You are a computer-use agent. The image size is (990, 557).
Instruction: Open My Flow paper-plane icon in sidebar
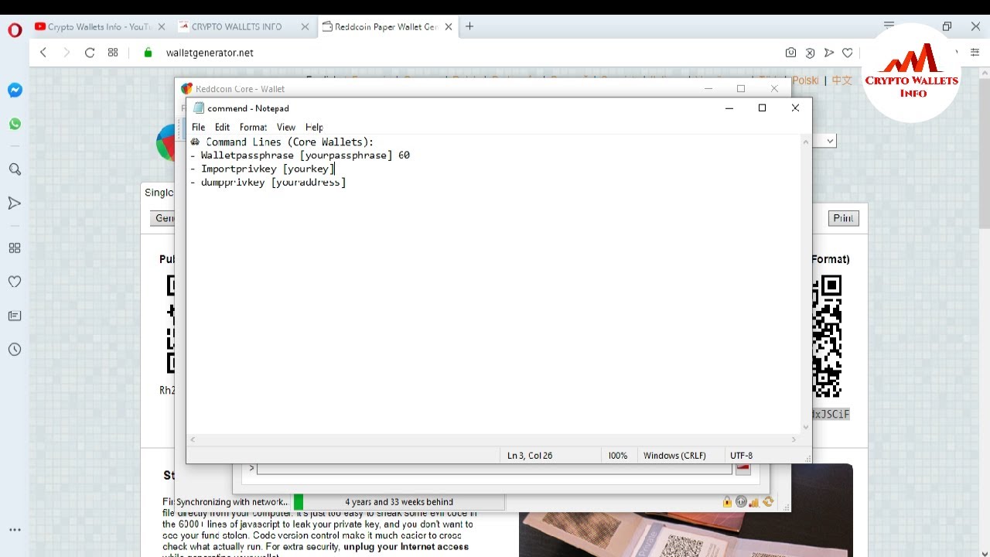pyautogui.click(x=15, y=203)
